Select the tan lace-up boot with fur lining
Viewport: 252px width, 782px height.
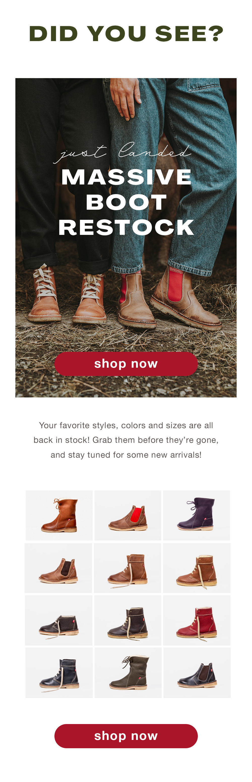[x=59, y=515]
